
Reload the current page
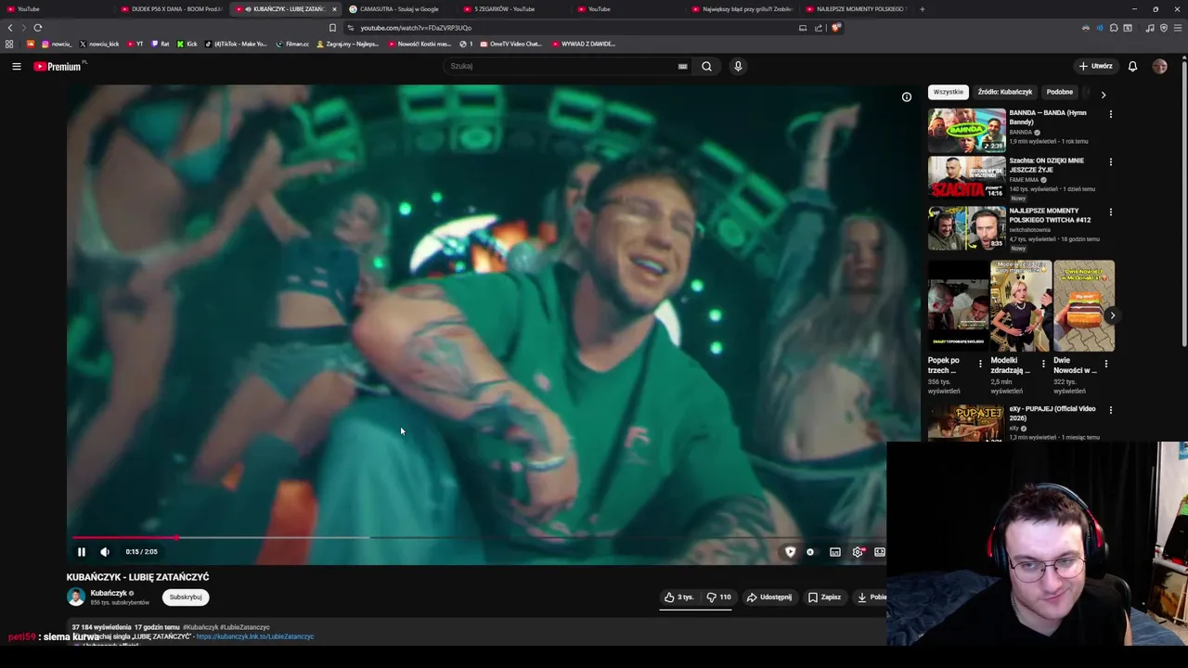[x=38, y=28]
